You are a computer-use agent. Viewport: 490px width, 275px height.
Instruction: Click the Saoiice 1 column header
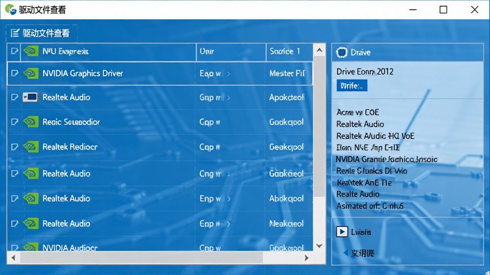pyautogui.click(x=290, y=52)
